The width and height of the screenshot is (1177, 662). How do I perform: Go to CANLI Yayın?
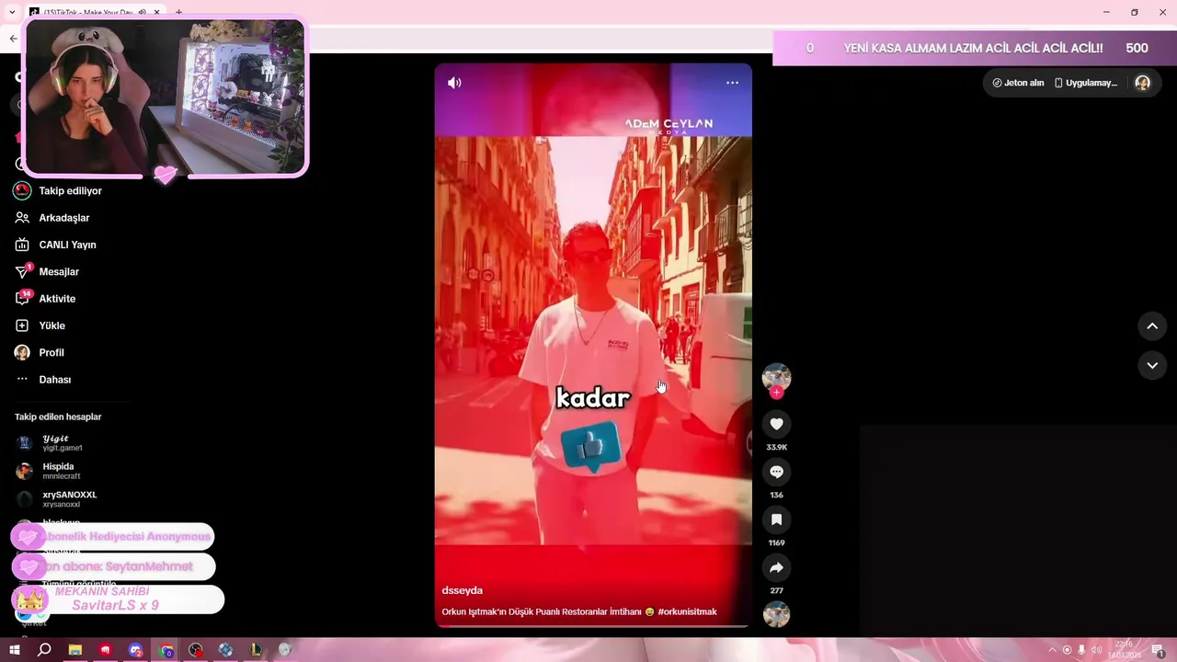coord(55,245)
